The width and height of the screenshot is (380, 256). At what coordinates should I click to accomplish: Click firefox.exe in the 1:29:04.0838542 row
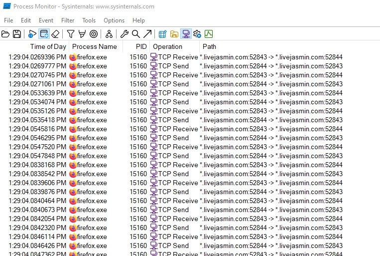point(92,174)
